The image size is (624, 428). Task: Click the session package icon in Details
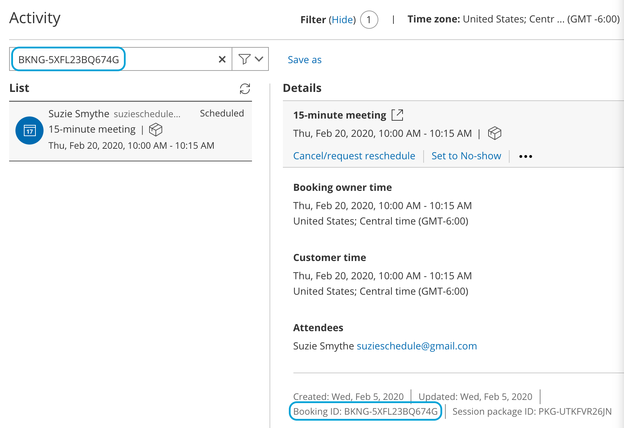(x=494, y=133)
